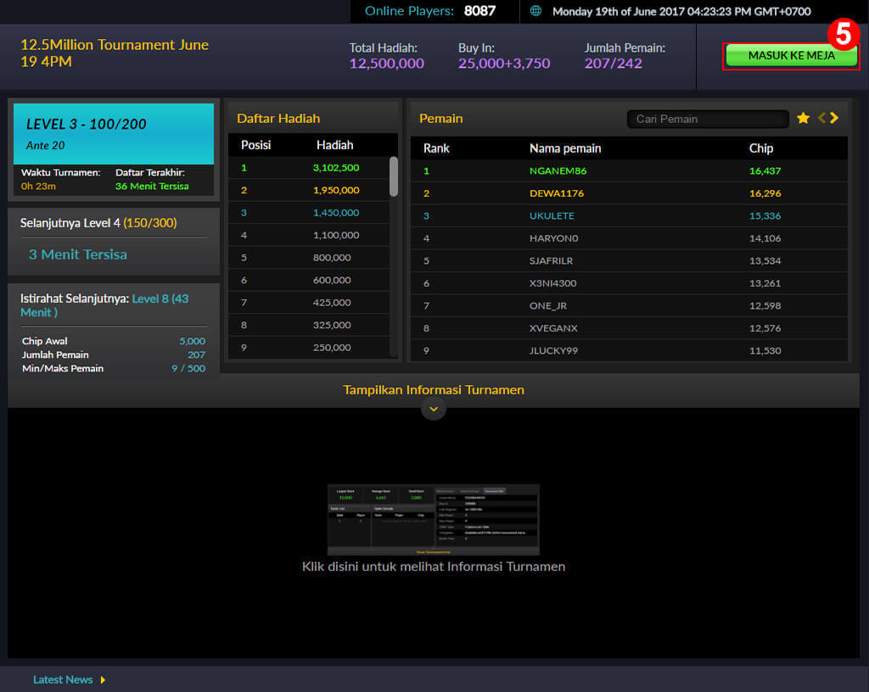Click the Cari Pemain search field
869x692 pixels.
[x=707, y=119]
